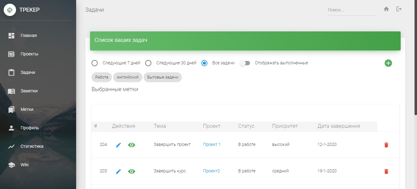This screenshot has width=417, height=189.
Task: Open the Заметки page from the sidebar
Action: (x=30, y=91)
